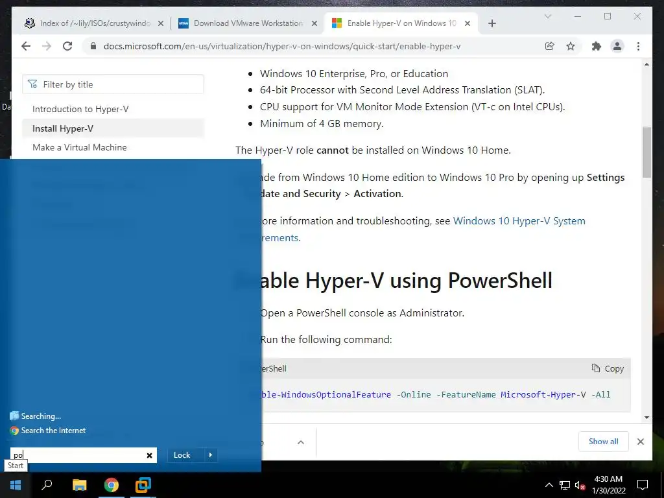Open a new browser tab

pos(492,23)
